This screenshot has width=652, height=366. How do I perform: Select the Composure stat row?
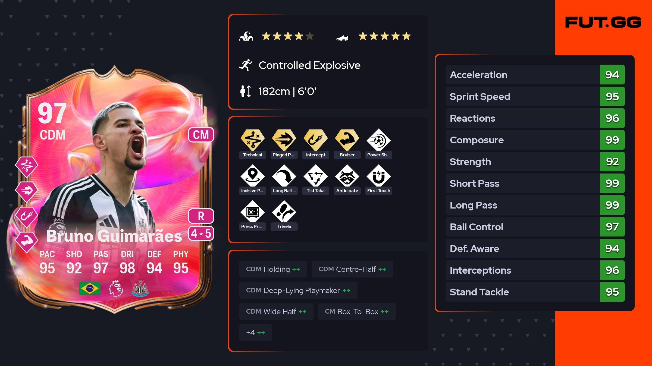tap(535, 140)
